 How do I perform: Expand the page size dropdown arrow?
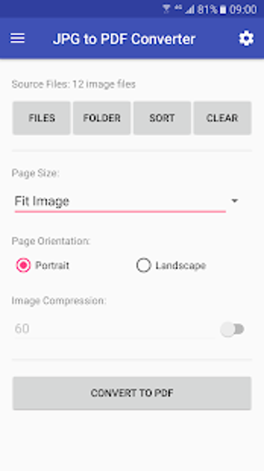(x=234, y=201)
